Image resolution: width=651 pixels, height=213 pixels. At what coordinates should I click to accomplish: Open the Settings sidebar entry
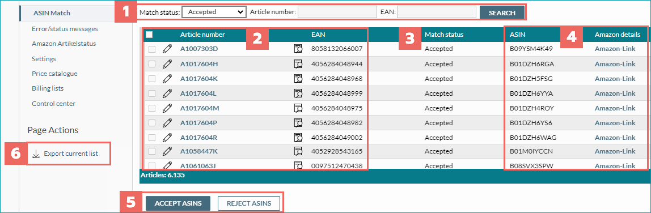pos(44,59)
